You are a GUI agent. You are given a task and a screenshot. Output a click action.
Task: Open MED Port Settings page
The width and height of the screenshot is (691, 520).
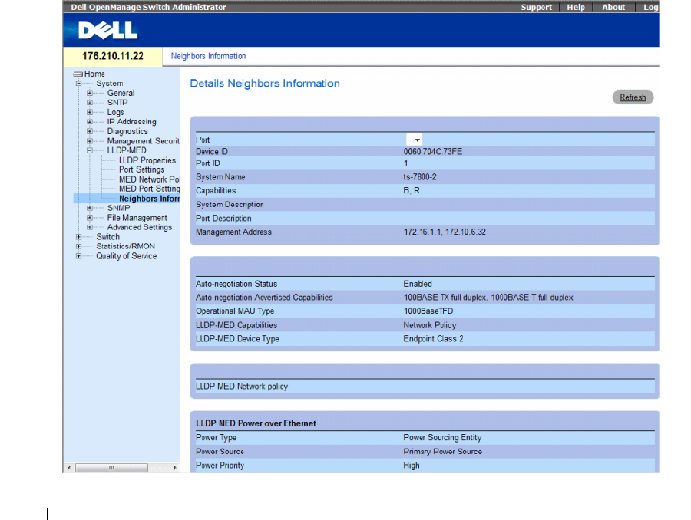pyautogui.click(x=150, y=189)
